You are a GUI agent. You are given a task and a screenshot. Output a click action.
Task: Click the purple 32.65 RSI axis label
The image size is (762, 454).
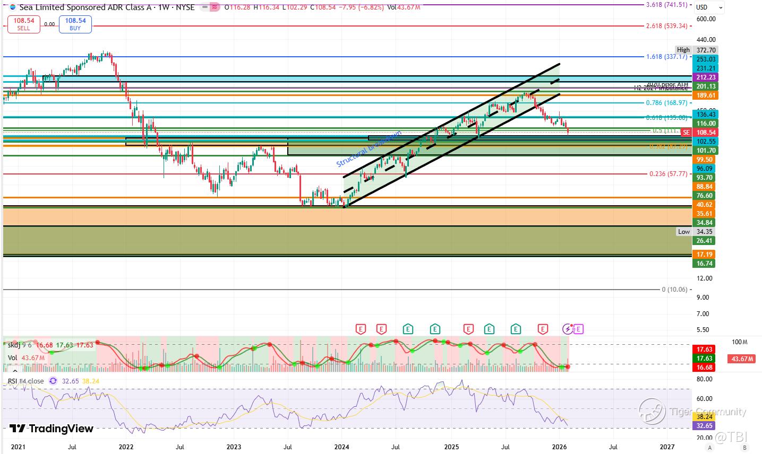tap(705, 426)
